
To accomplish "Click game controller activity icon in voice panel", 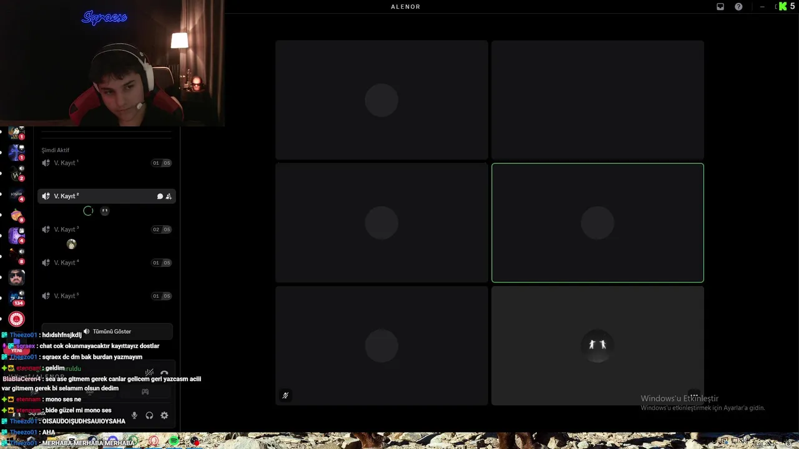I will [145, 392].
